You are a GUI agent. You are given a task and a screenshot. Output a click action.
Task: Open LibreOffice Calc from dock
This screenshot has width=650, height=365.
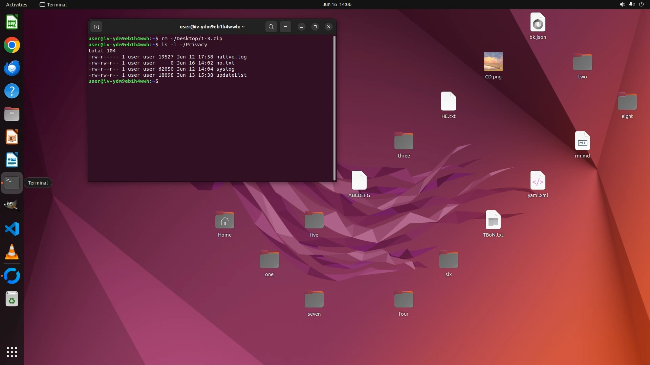pos(12,22)
